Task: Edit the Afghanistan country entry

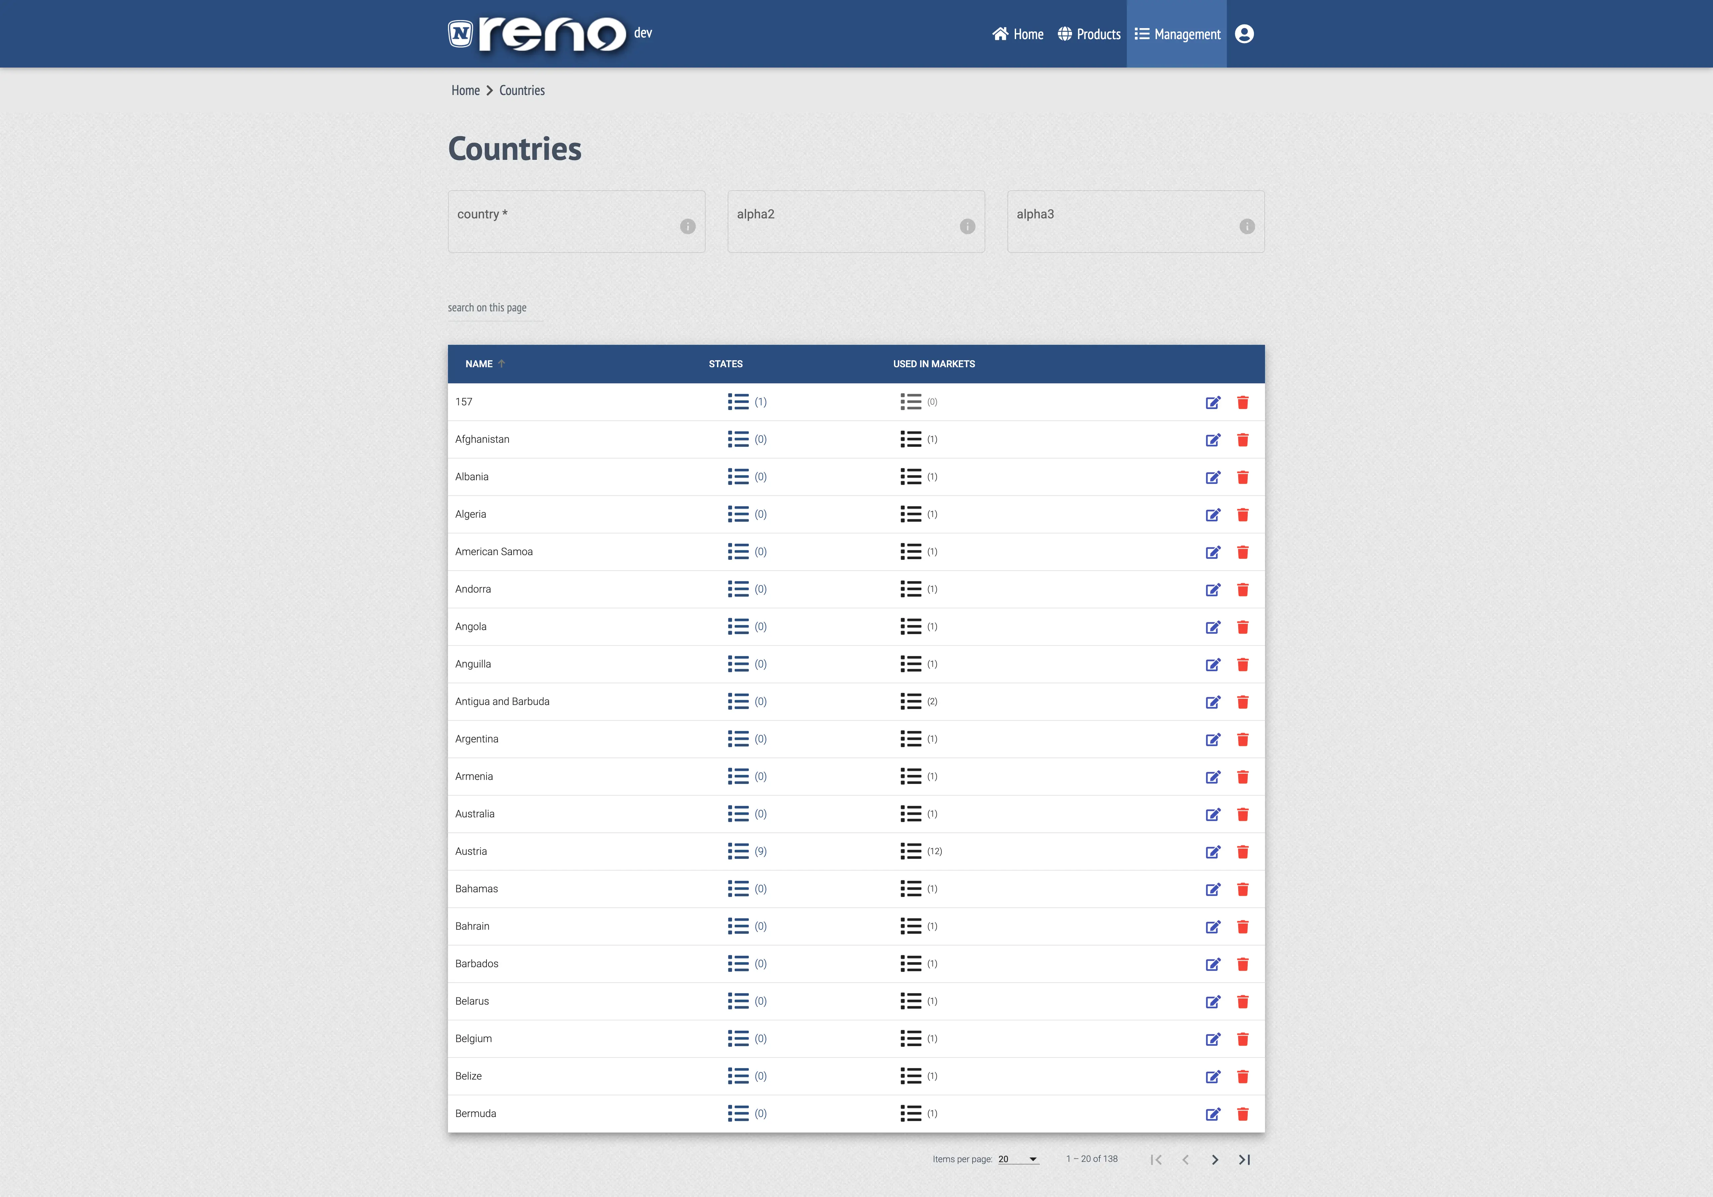Action: [1212, 440]
